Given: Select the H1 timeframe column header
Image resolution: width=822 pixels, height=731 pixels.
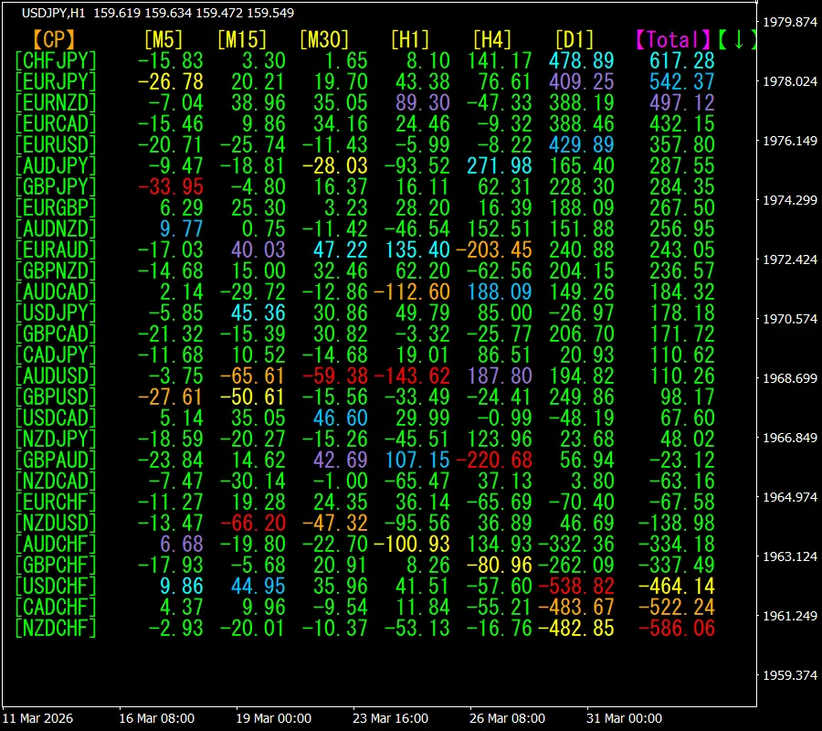Looking at the screenshot, I should point(409,39).
